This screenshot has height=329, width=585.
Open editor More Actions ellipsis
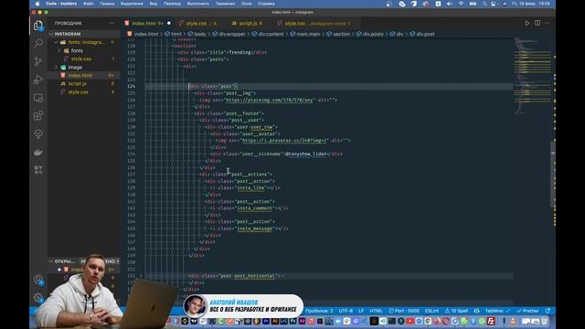[548, 23]
